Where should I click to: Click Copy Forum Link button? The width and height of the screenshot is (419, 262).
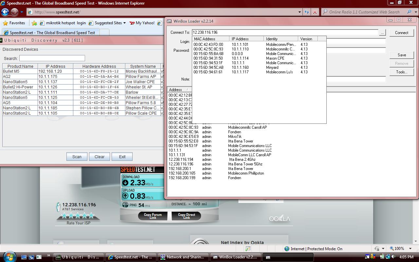pos(153,216)
